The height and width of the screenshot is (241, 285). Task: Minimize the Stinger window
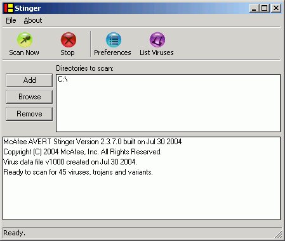254,8
